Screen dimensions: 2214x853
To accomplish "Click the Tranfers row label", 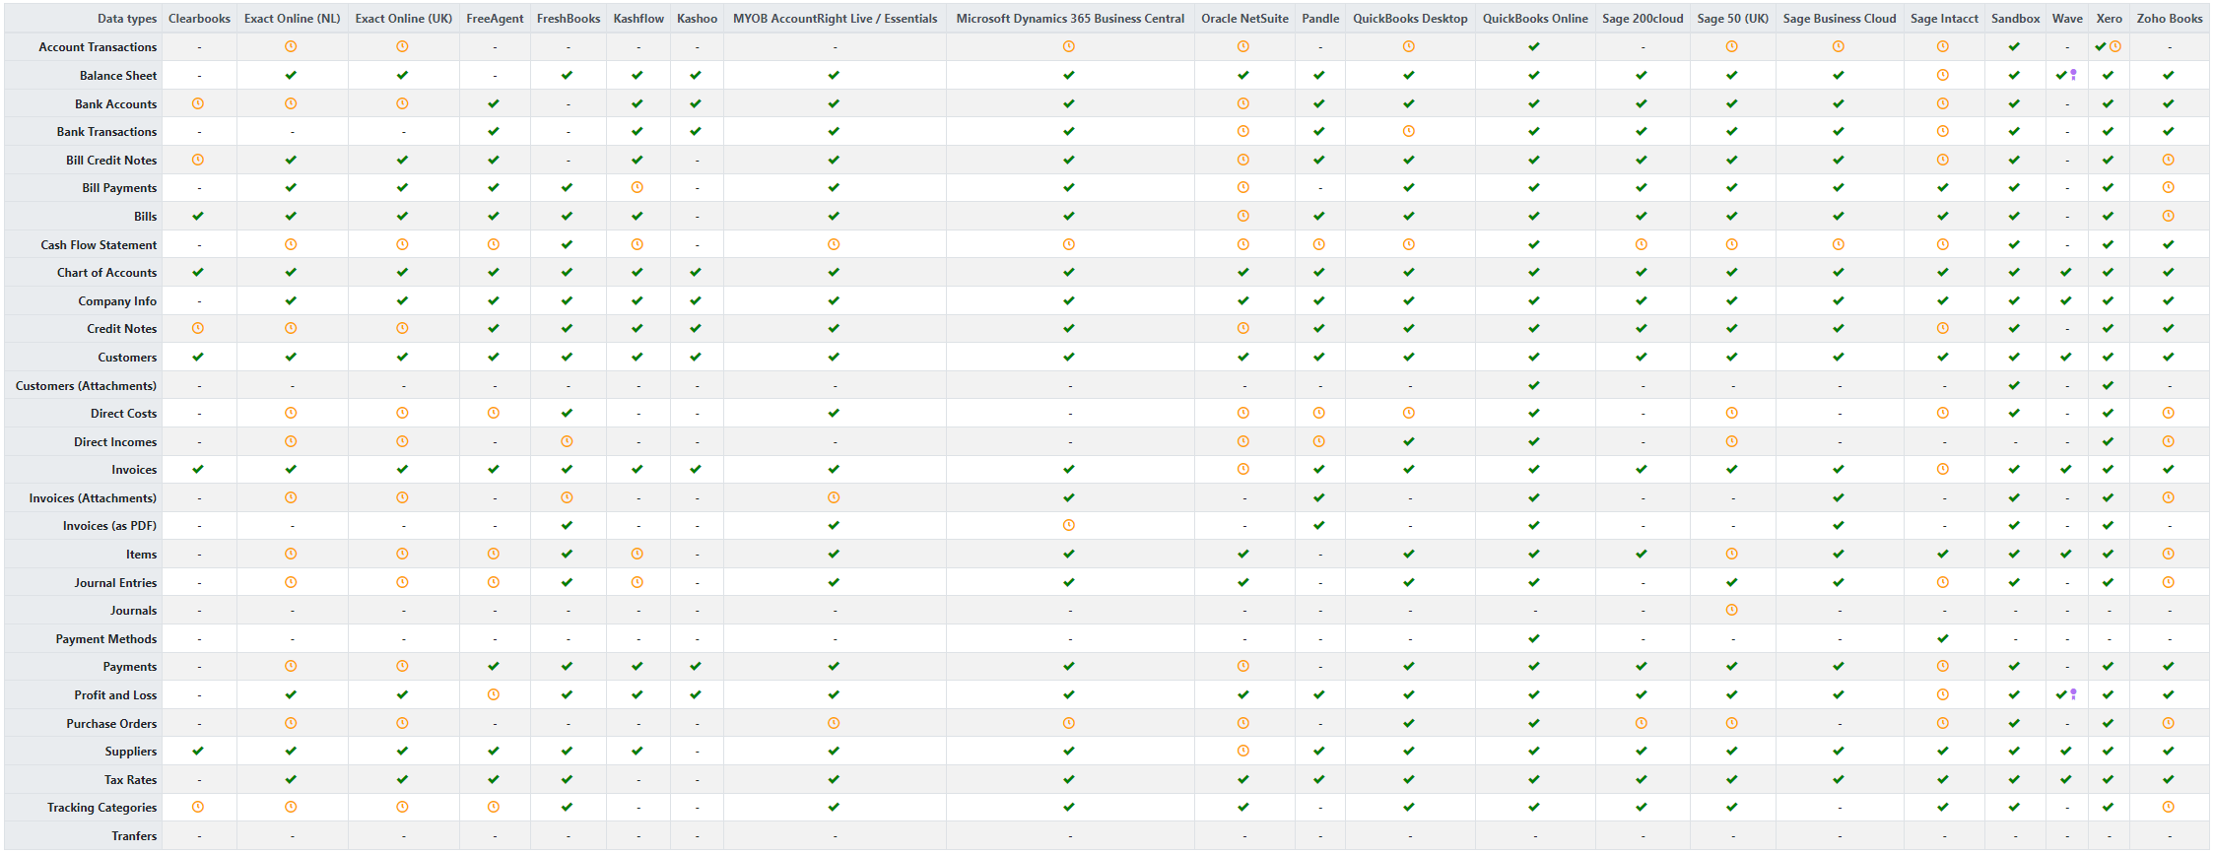I will [134, 836].
